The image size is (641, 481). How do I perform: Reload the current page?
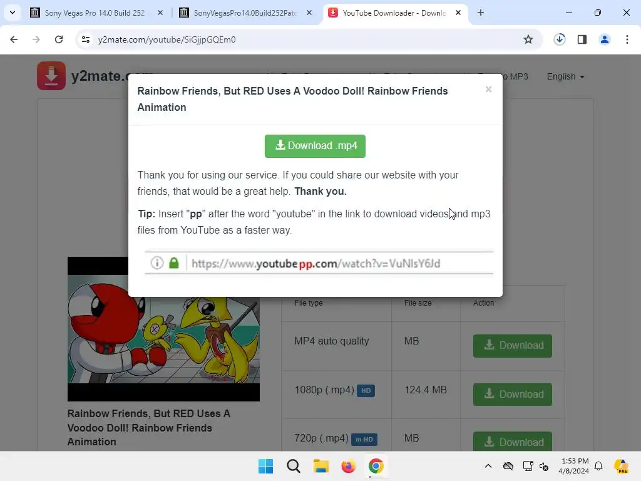coord(59,39)
